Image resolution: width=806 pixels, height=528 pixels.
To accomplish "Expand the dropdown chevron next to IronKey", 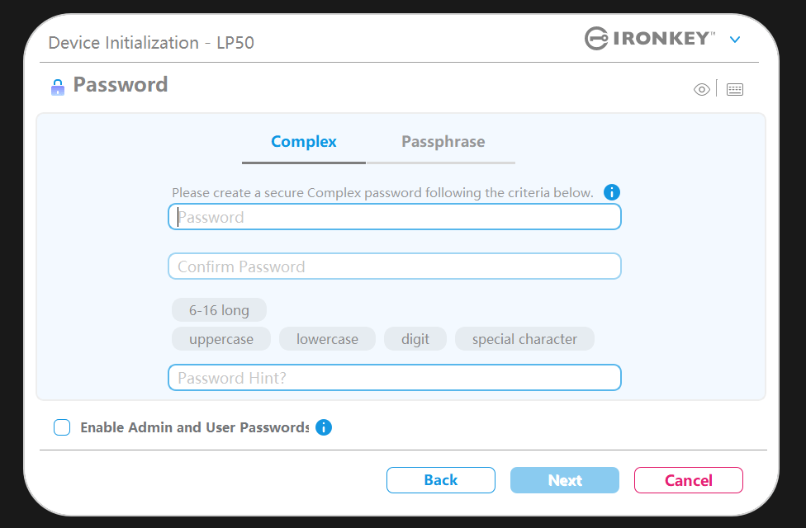I will pos(735,40).
